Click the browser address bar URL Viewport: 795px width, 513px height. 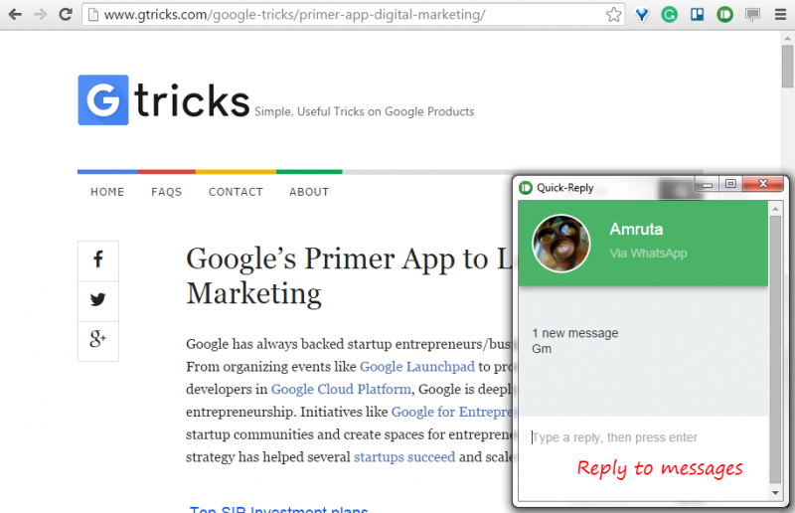tap(294, 15)
